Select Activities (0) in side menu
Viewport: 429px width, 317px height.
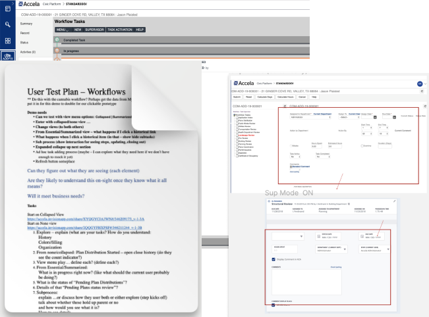point(28,51)
